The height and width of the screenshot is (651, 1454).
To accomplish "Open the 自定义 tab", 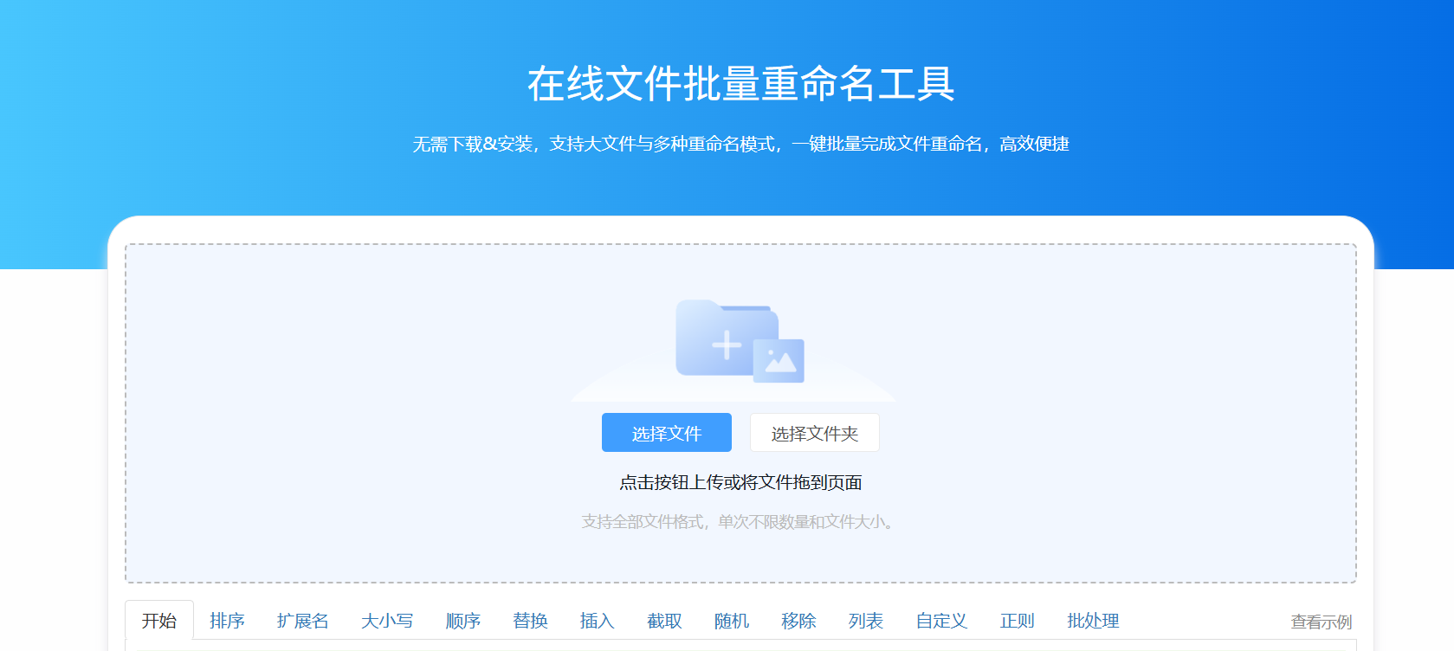I will [941, 621].
